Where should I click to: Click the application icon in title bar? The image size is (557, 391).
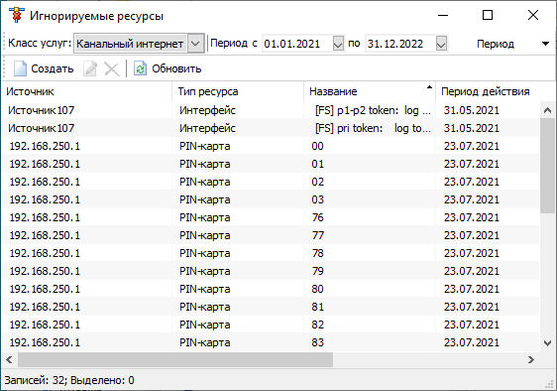pos(16,15)
